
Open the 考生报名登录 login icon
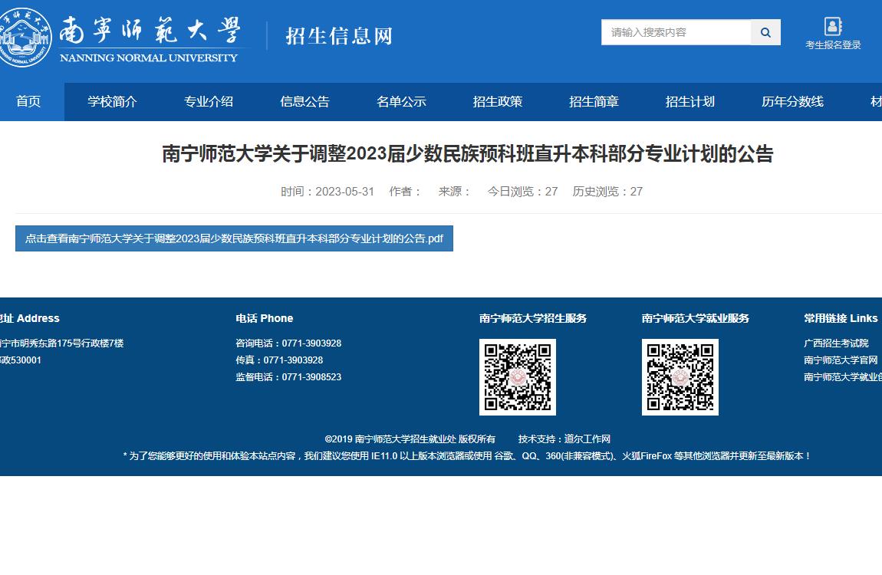click(x=833, y=34)
